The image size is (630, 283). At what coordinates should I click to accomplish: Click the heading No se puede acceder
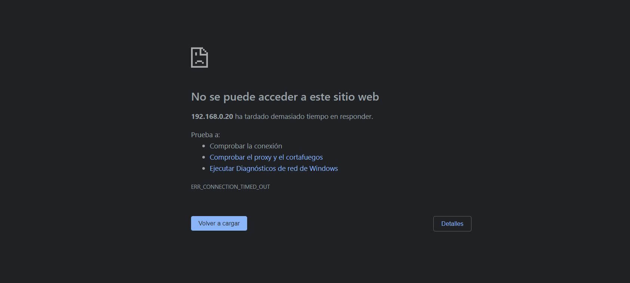(x=285, y=97)
